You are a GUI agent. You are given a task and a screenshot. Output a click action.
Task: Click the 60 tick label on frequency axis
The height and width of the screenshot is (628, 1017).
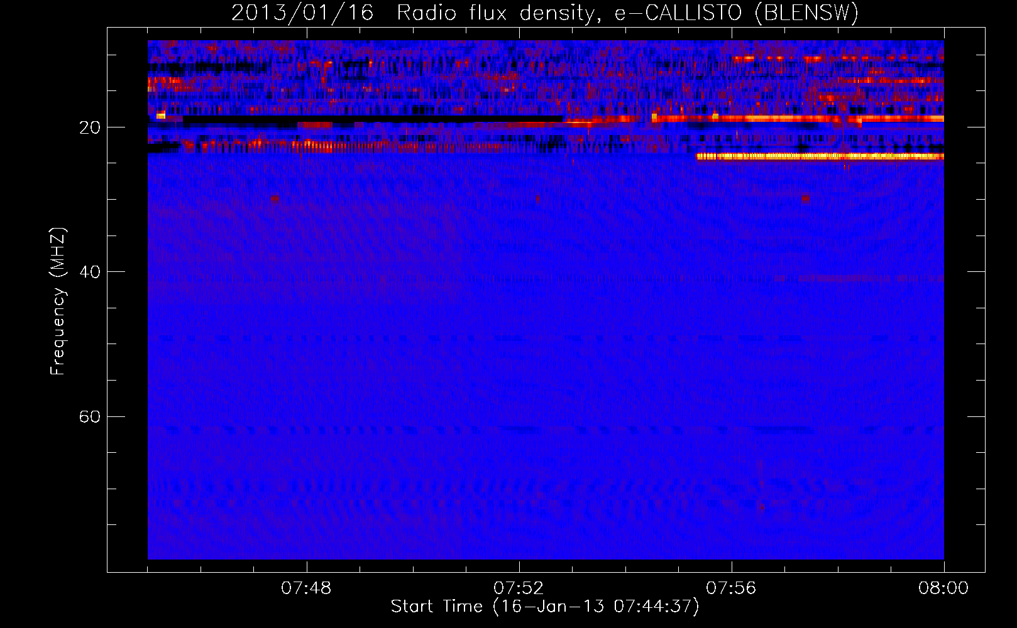pos(89,416)
